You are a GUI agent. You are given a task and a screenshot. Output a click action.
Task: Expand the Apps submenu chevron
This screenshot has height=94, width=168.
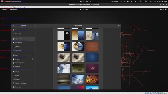click(x=33, y=55)
